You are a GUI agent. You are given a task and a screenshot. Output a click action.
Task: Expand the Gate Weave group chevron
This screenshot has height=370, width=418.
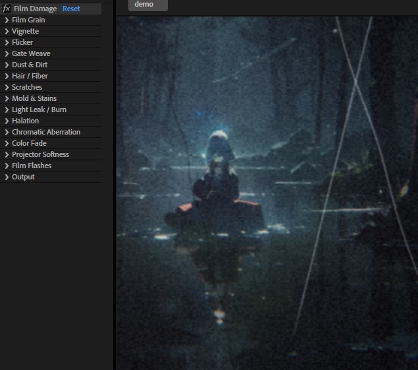7,53
